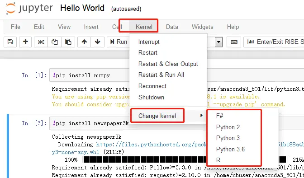
Task: Click In [3] prompt label
Action: [34, 123]
